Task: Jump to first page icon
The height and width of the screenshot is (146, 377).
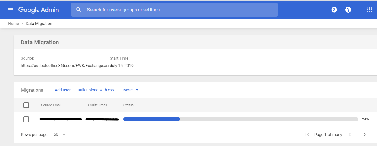Action: tap(307, 135)
